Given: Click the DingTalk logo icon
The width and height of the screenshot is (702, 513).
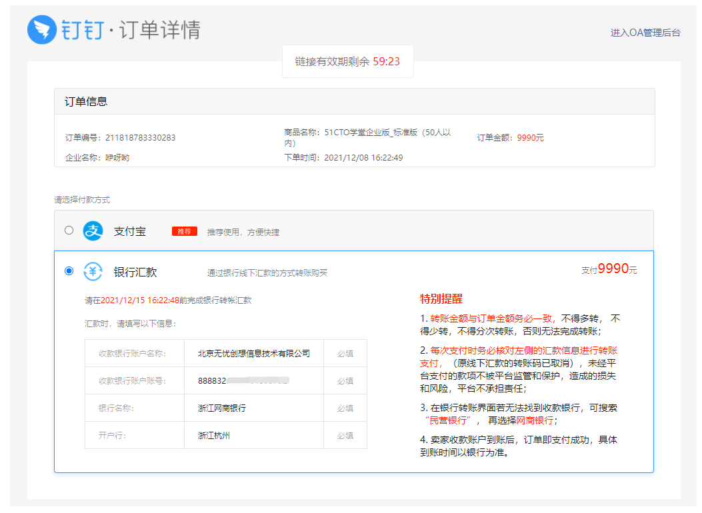Looking at the screenshot, I should point(41,29).
